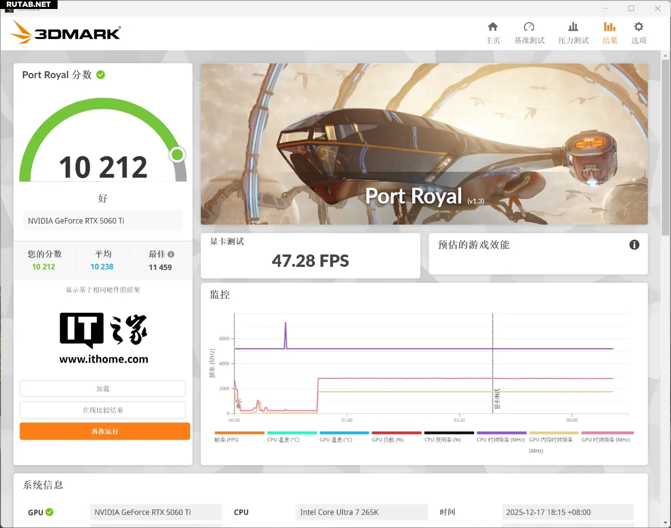Image resolution: width=671 pixels, height=528 pixels.
Task: Toggle the GPU 负载 (%) legend series
Action: tap(396, 433)
